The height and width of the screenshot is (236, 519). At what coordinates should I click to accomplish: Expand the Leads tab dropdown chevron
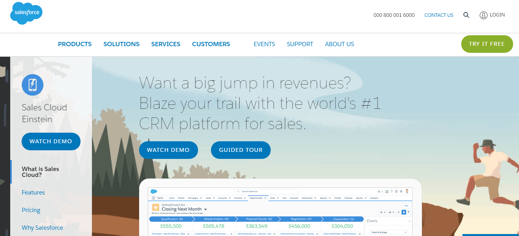pos(214,198)
